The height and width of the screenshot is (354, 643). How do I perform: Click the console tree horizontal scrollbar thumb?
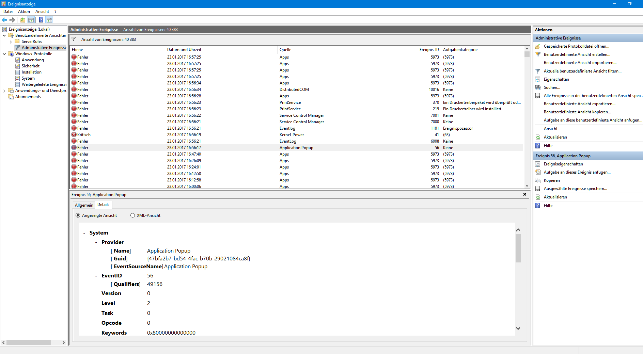[29, 342]
